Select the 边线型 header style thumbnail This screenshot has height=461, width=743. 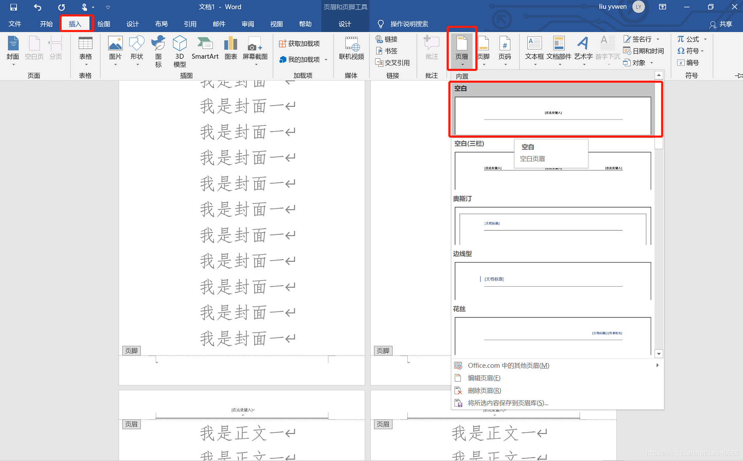pos(553,281)
